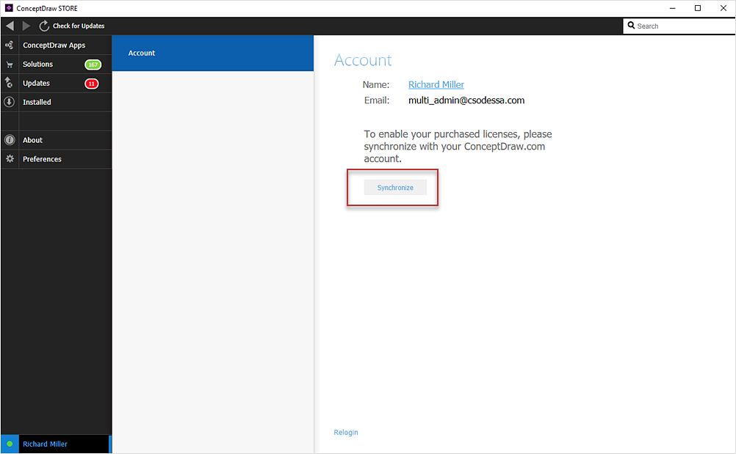
Task: Open the ConceptDraw Apps section
Action: pos(57,45)
